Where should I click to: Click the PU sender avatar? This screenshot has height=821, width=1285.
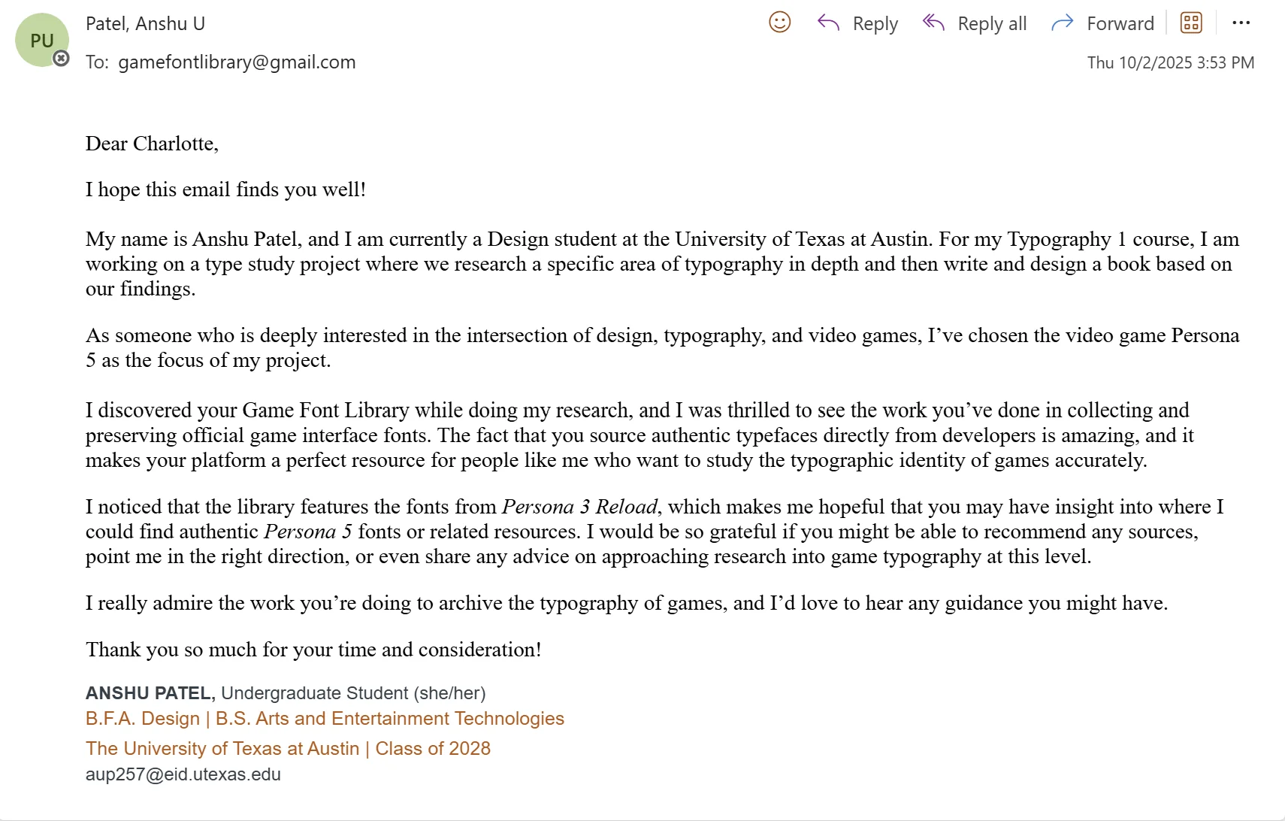[x=42, y=40]
